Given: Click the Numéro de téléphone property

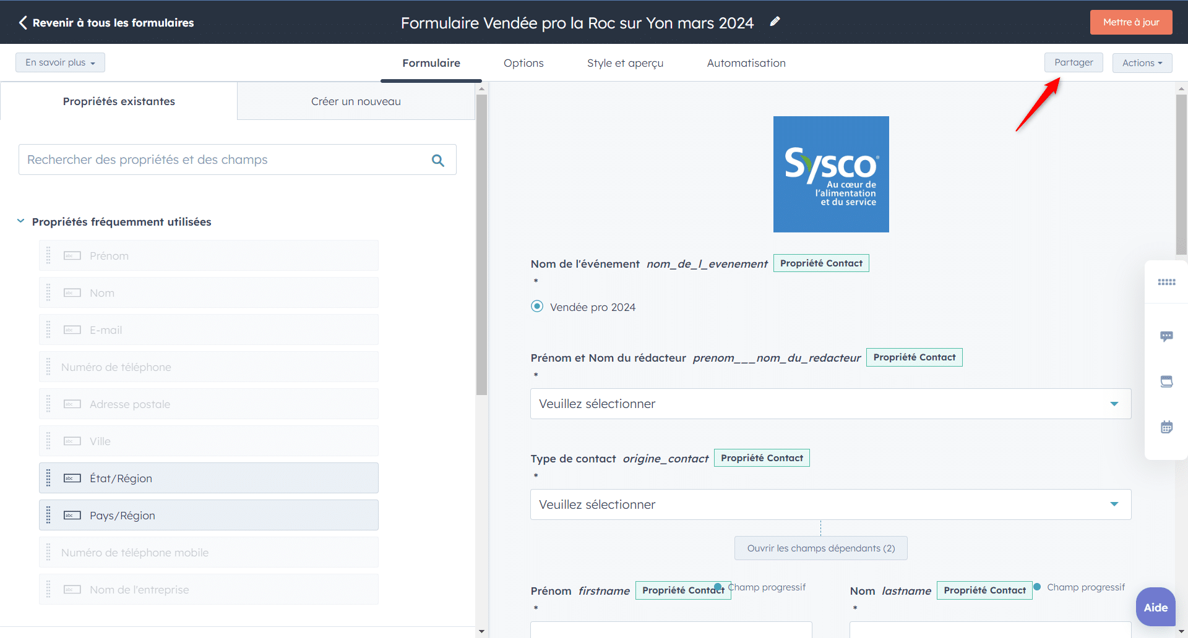Looking at the screenshot, I should [209, 367].
